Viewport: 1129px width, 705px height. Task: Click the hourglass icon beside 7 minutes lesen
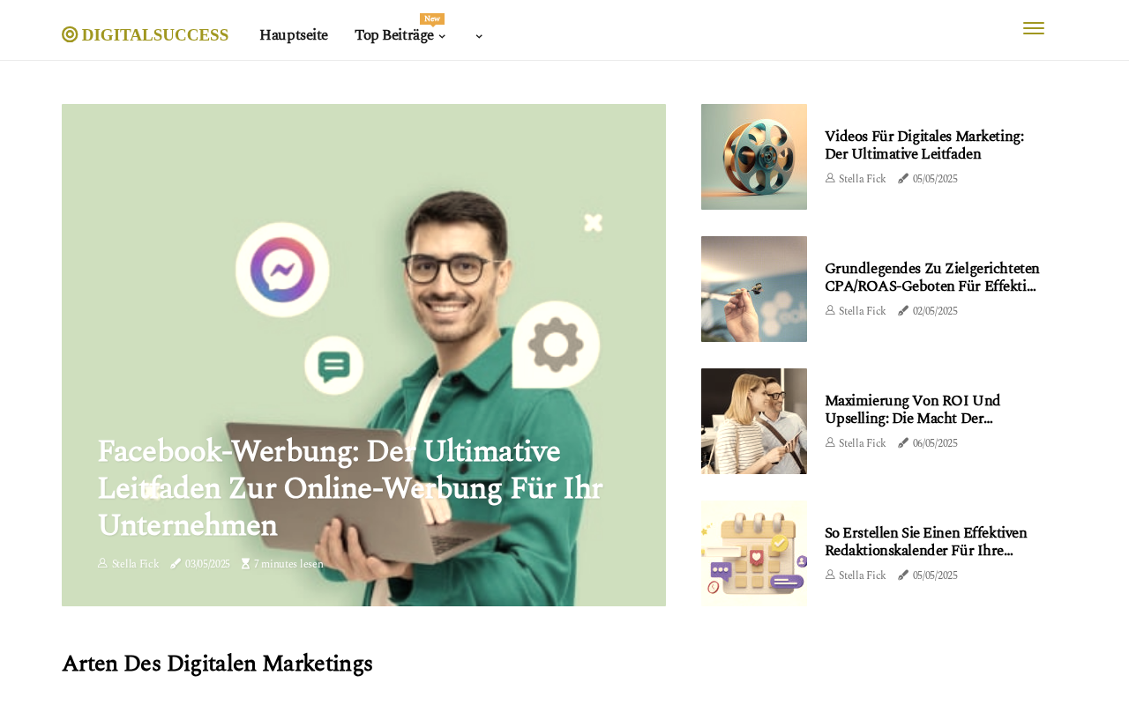coord(246,564)
